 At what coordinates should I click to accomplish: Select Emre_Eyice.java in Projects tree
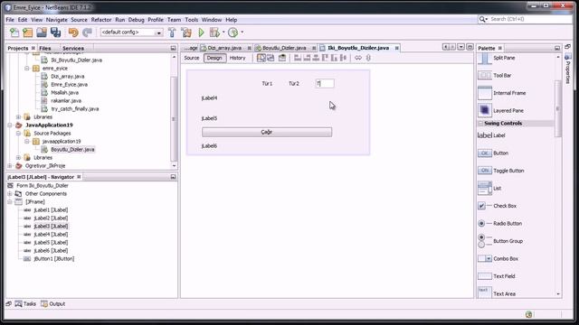(x=69, y=84)
